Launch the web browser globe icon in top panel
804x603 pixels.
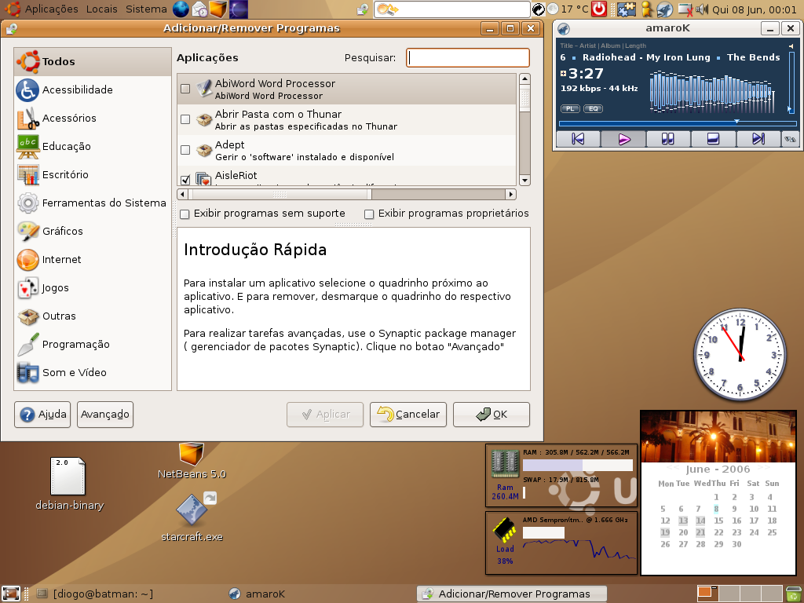click(181, 9)
